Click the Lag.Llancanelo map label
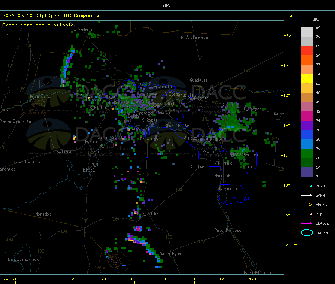Image resolution: width=335 pixels, height=284 pixels. 23,259
